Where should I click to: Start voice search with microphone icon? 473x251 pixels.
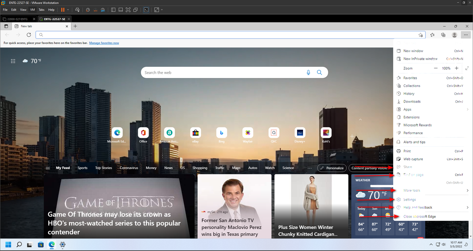[309, 73]
